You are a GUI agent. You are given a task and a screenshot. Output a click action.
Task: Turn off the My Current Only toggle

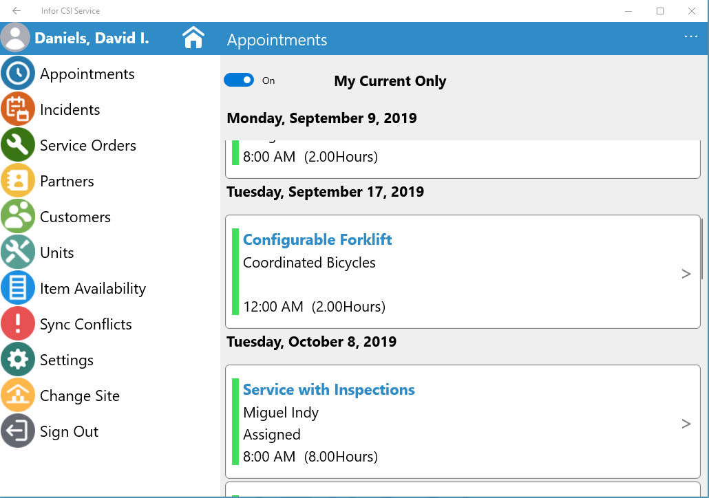tap(239, 80)
